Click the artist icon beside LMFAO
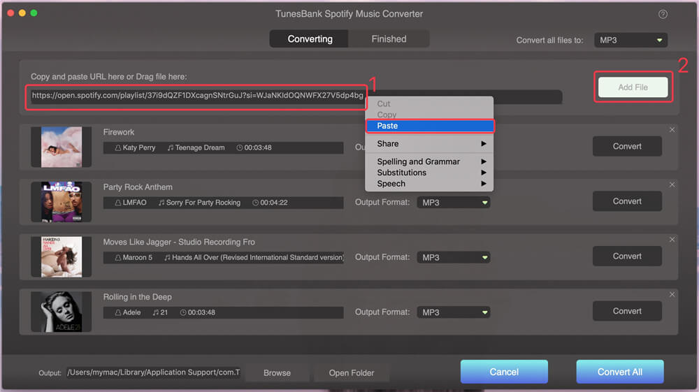 point(118,203)
